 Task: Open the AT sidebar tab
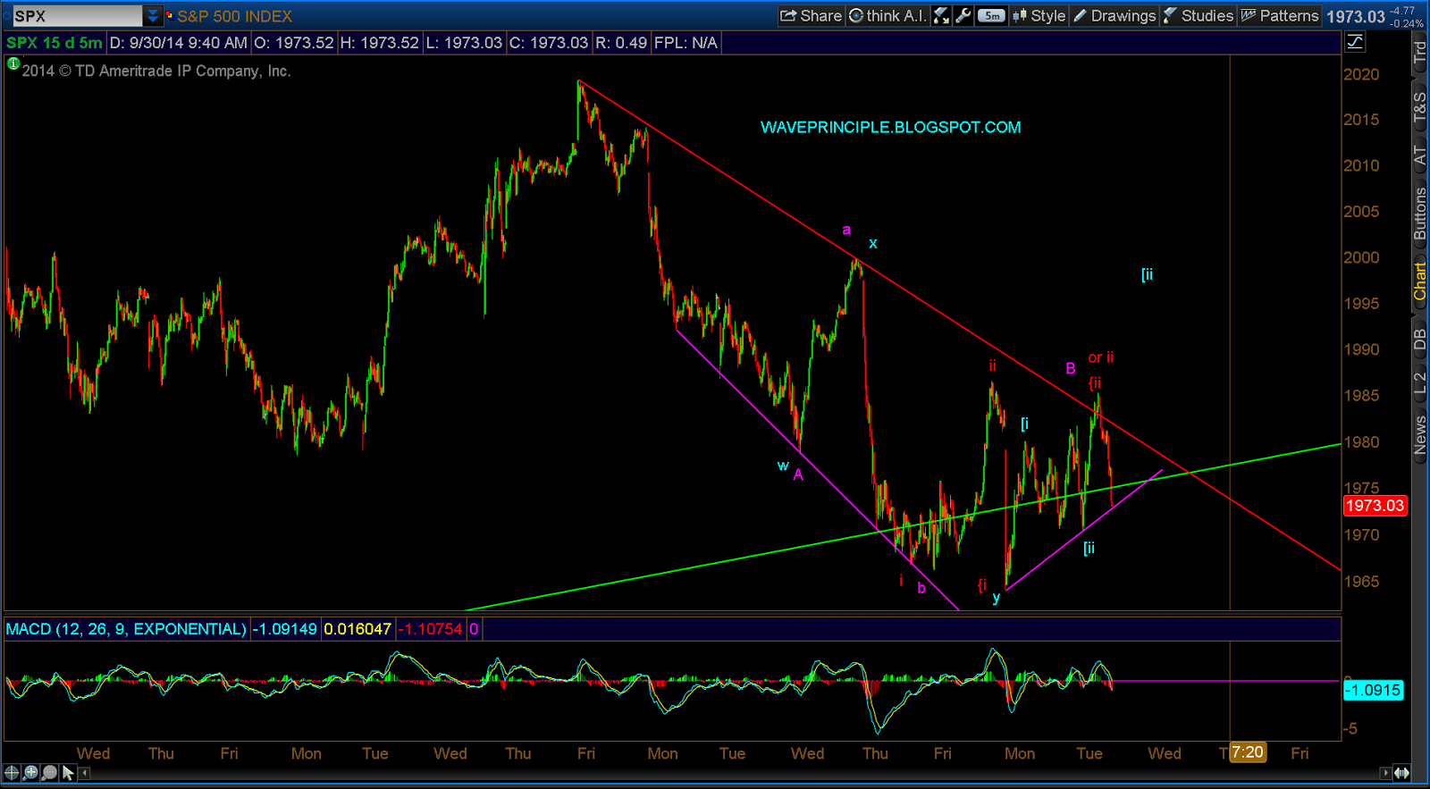(1419, 155)
